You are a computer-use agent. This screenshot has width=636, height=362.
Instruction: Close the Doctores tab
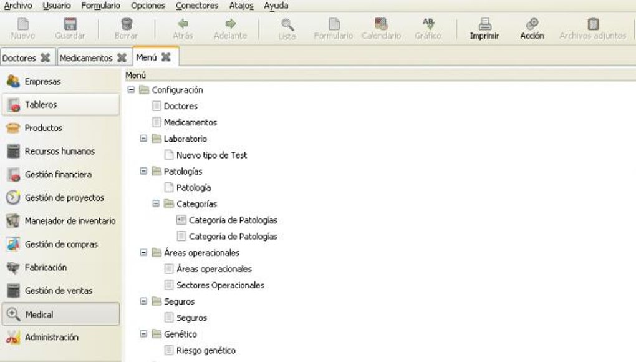tap(46, 57)
